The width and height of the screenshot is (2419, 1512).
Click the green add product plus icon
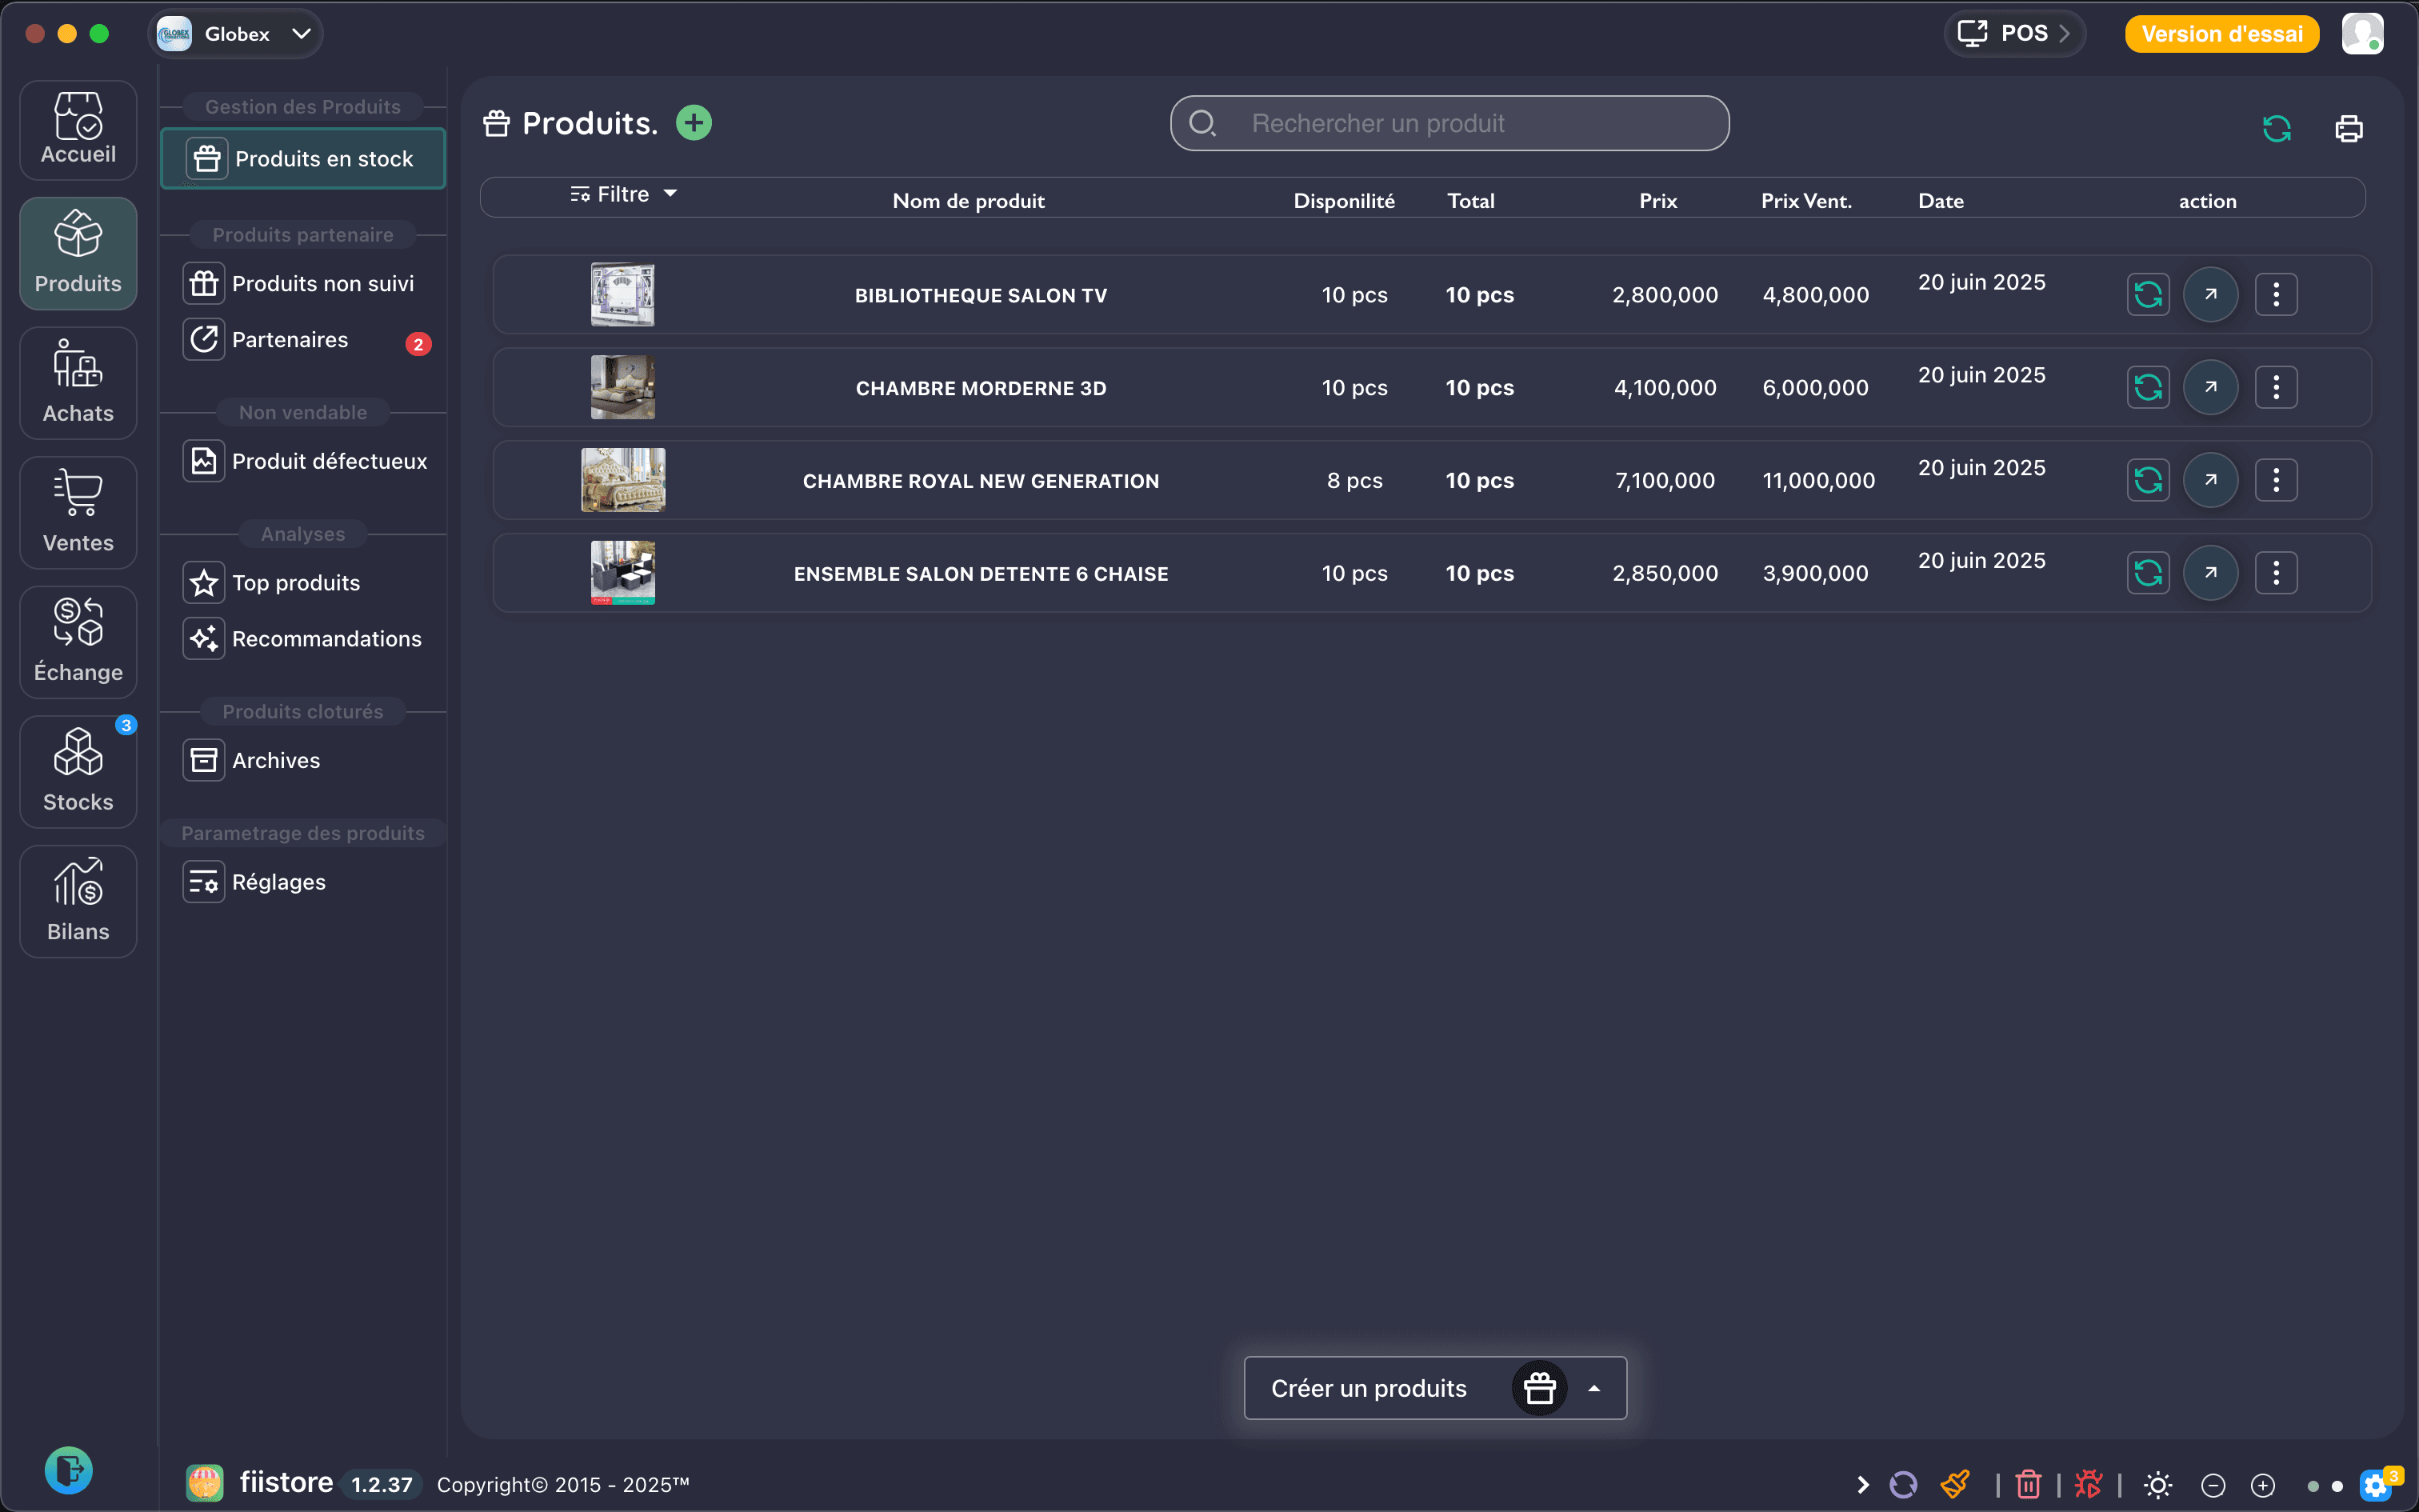click(694, 123)
